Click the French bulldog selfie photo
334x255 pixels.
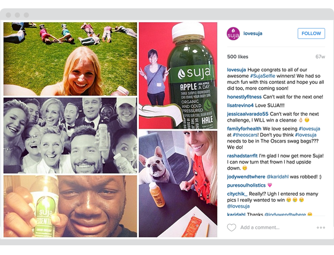pyautogui.click(x=178, y=184)
